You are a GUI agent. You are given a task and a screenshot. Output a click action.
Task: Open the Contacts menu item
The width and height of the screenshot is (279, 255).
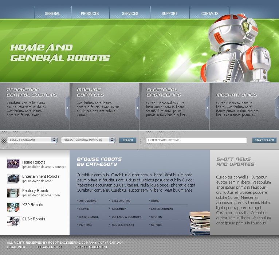point(210,13)
